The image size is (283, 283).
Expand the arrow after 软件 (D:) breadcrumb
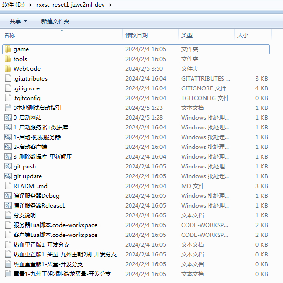31,5
